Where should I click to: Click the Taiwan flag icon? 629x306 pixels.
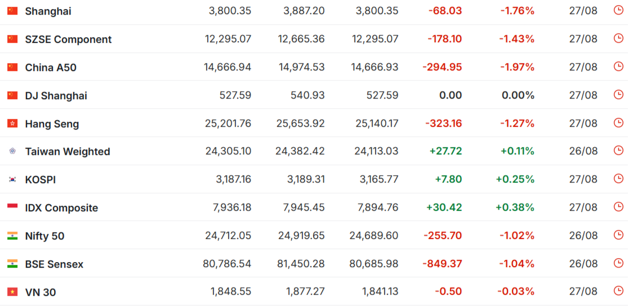pos(12,152)
